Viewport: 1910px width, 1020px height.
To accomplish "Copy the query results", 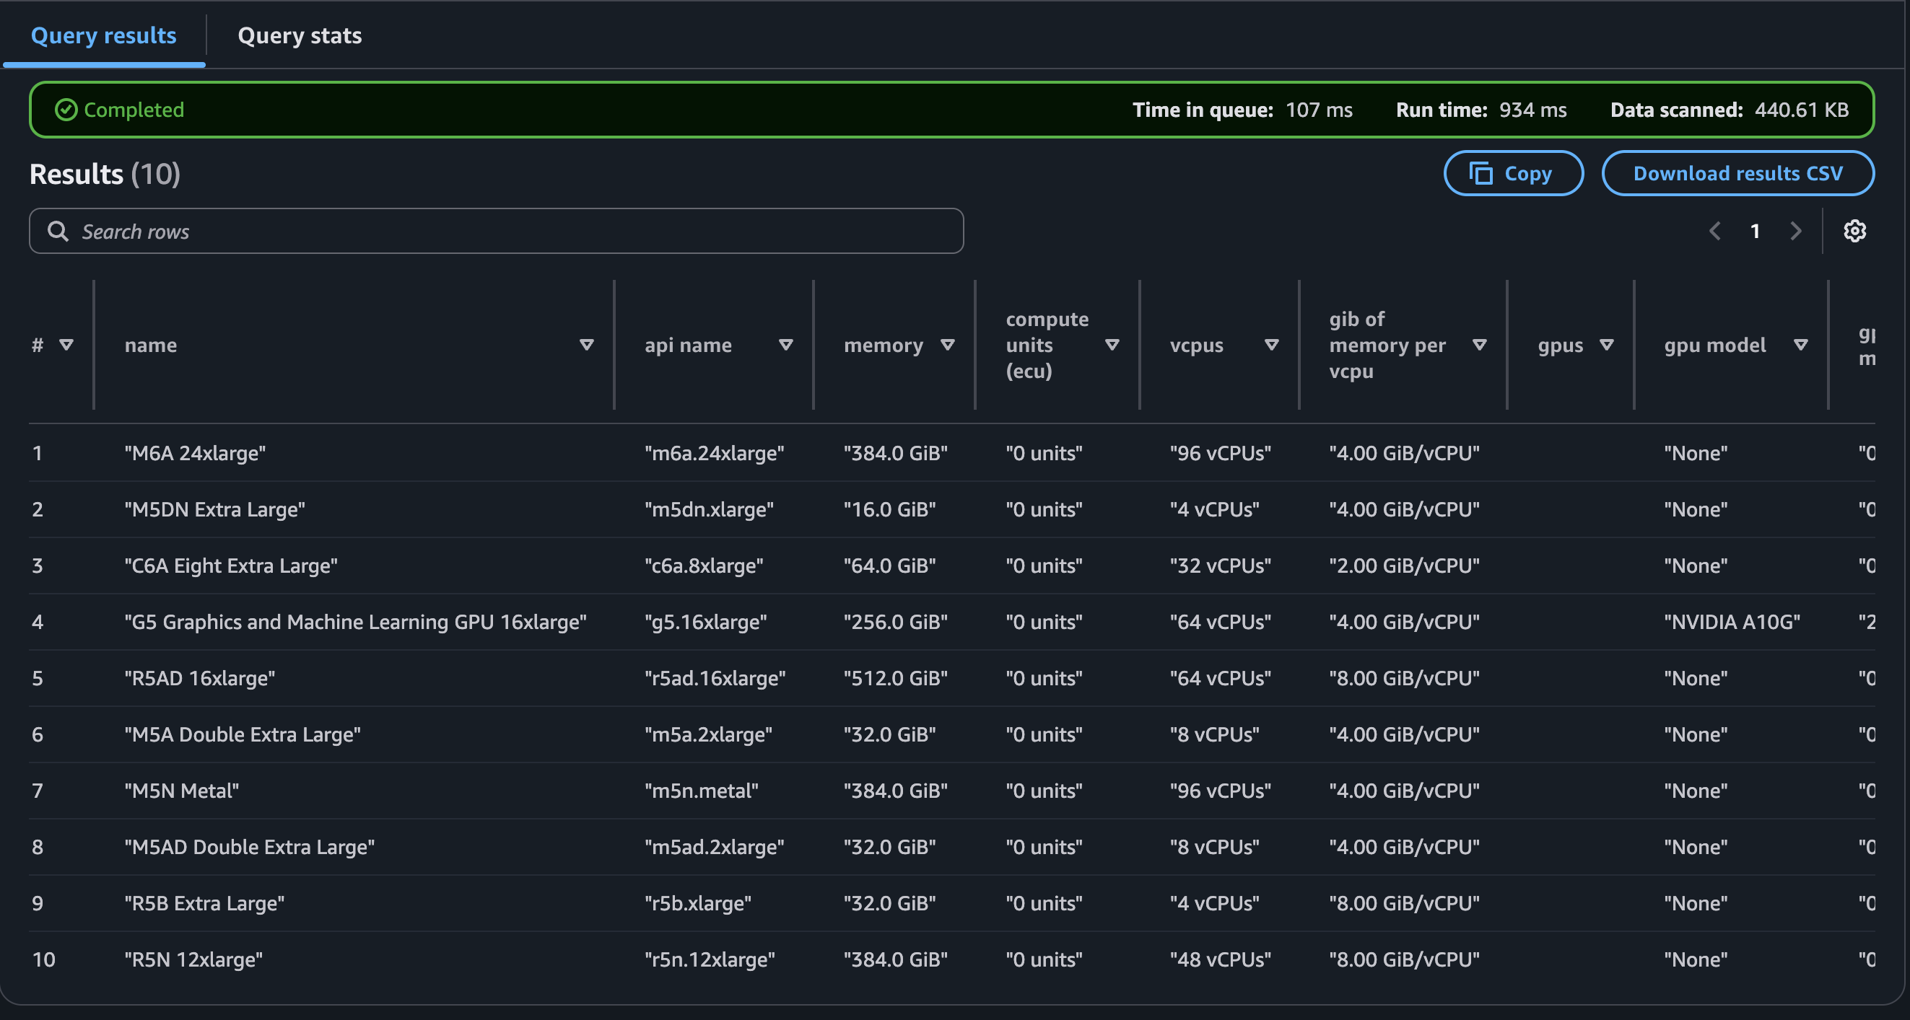I will (1512, 173).
